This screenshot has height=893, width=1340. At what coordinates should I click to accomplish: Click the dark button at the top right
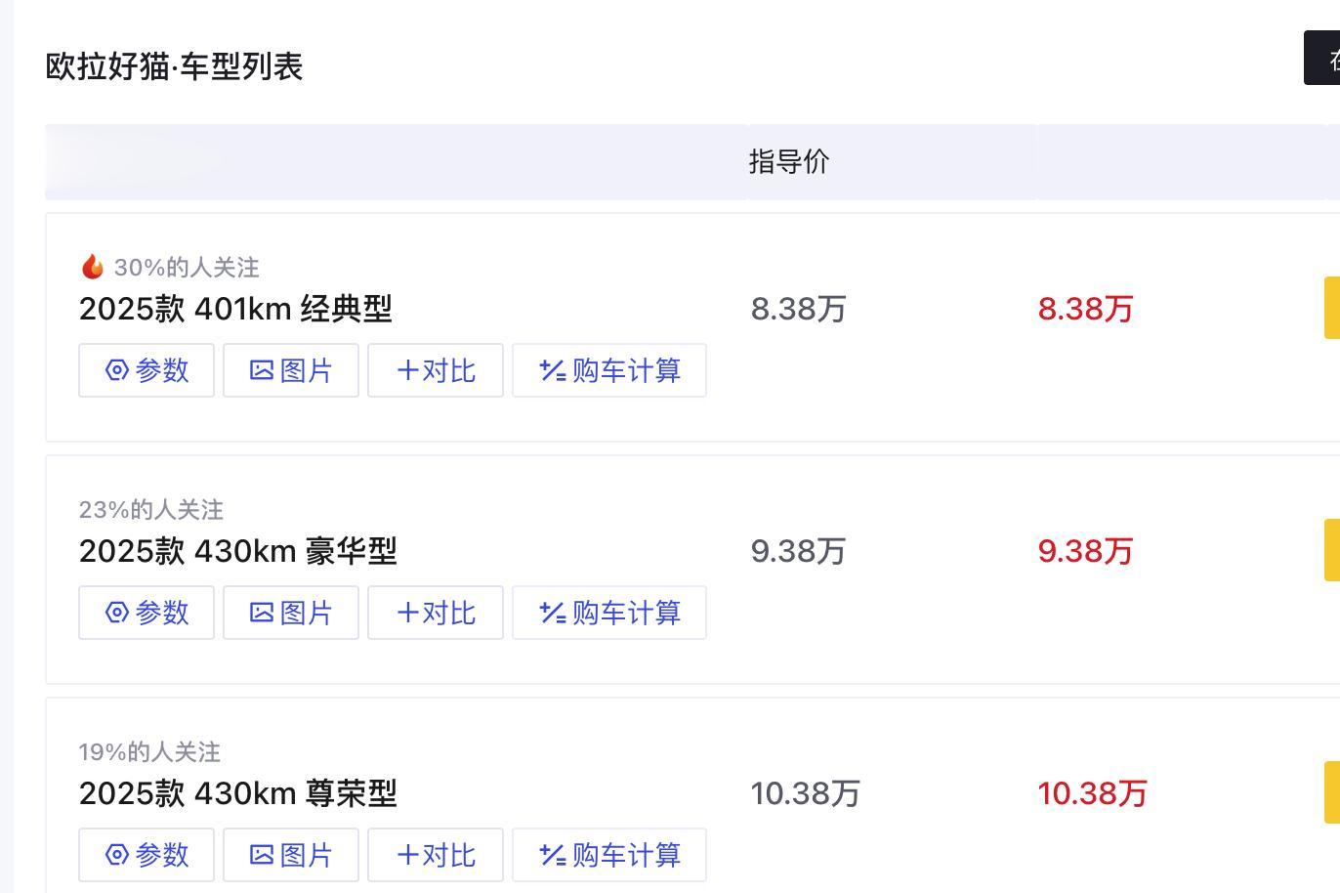pyautogui.click(x=1322, y=58)
